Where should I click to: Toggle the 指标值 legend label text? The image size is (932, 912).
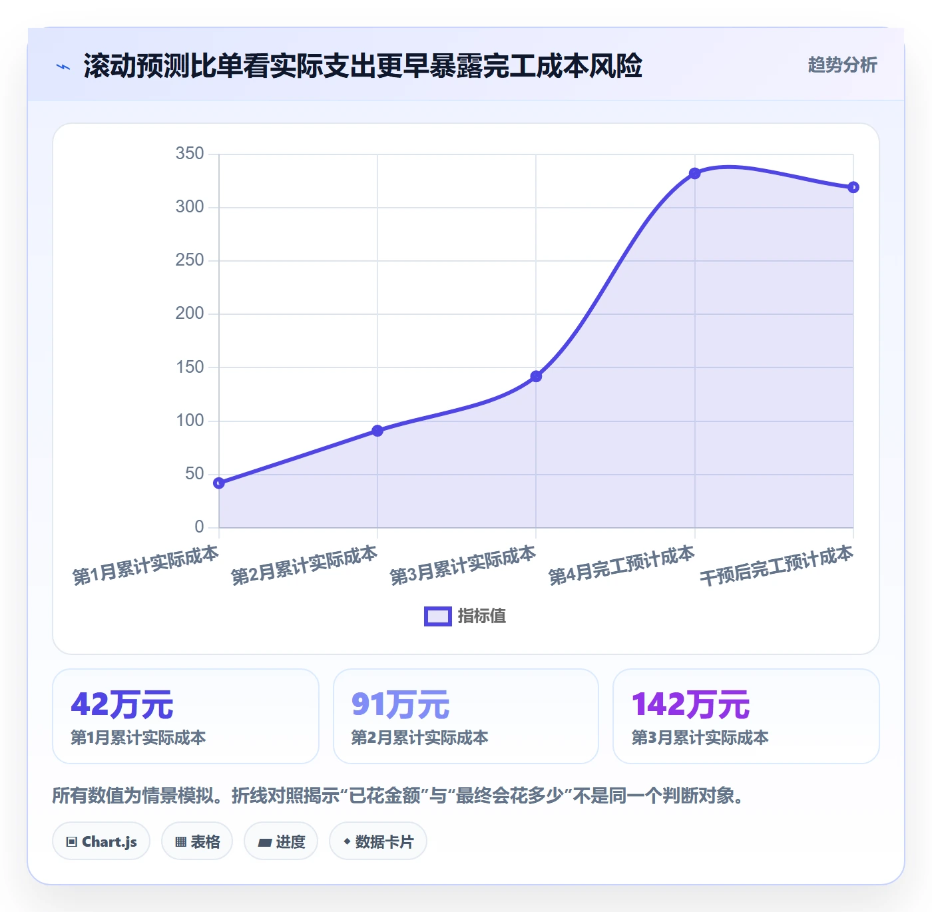[482, 616]
